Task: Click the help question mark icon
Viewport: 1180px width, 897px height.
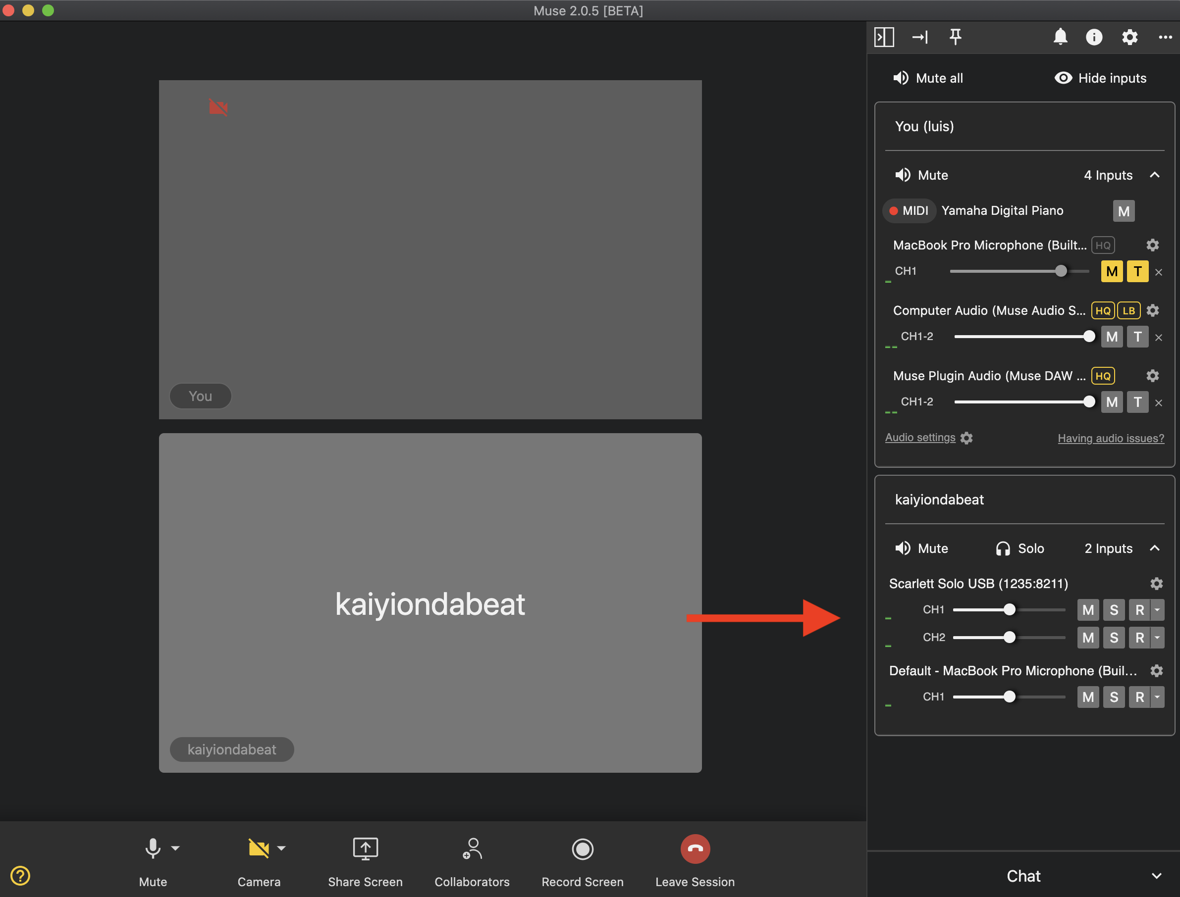Action: click(x=20, y=876)
